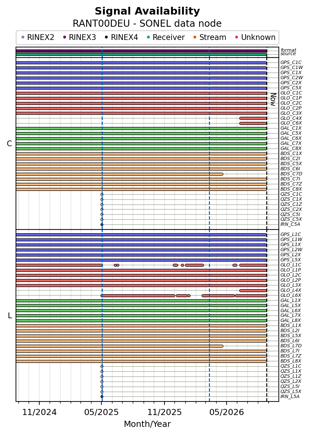Click the QZS_C5X row label
Viewport: 310px width, 435px height.
(x=291, y=219)
